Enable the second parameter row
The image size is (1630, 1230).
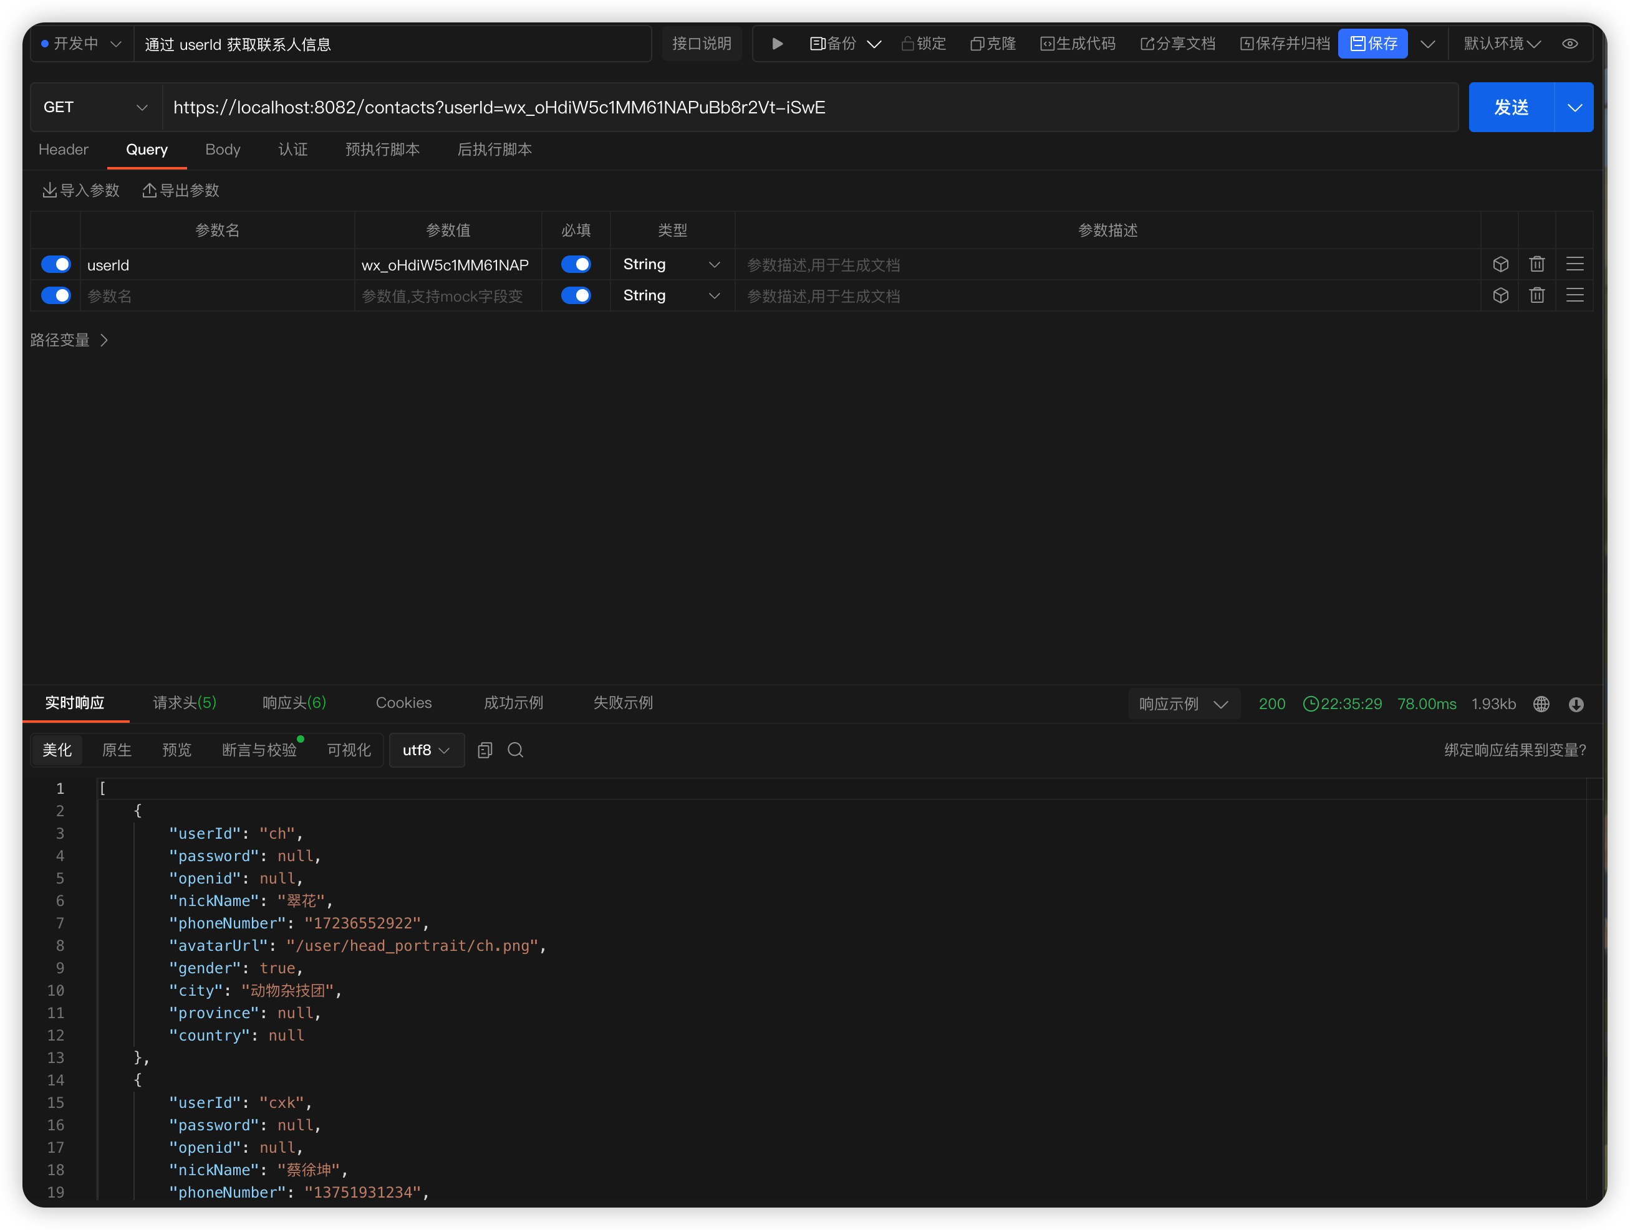coord(55,295)
